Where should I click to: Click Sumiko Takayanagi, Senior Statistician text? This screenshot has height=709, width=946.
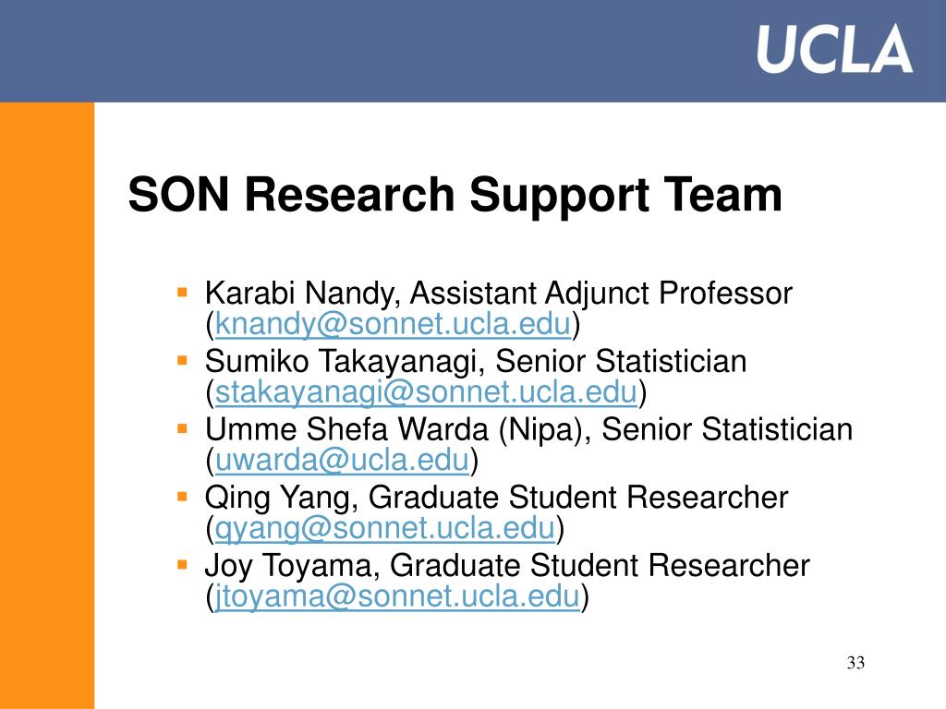[x=476, y=362]
